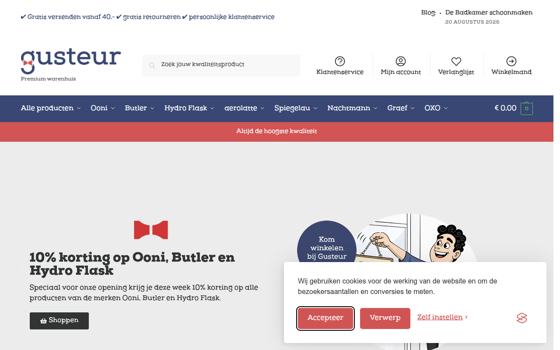The image size is (560, 350).
Task: Open blog post De Badkamer schoonmaken
Action: pyautogui.click(x=489, y=13)
